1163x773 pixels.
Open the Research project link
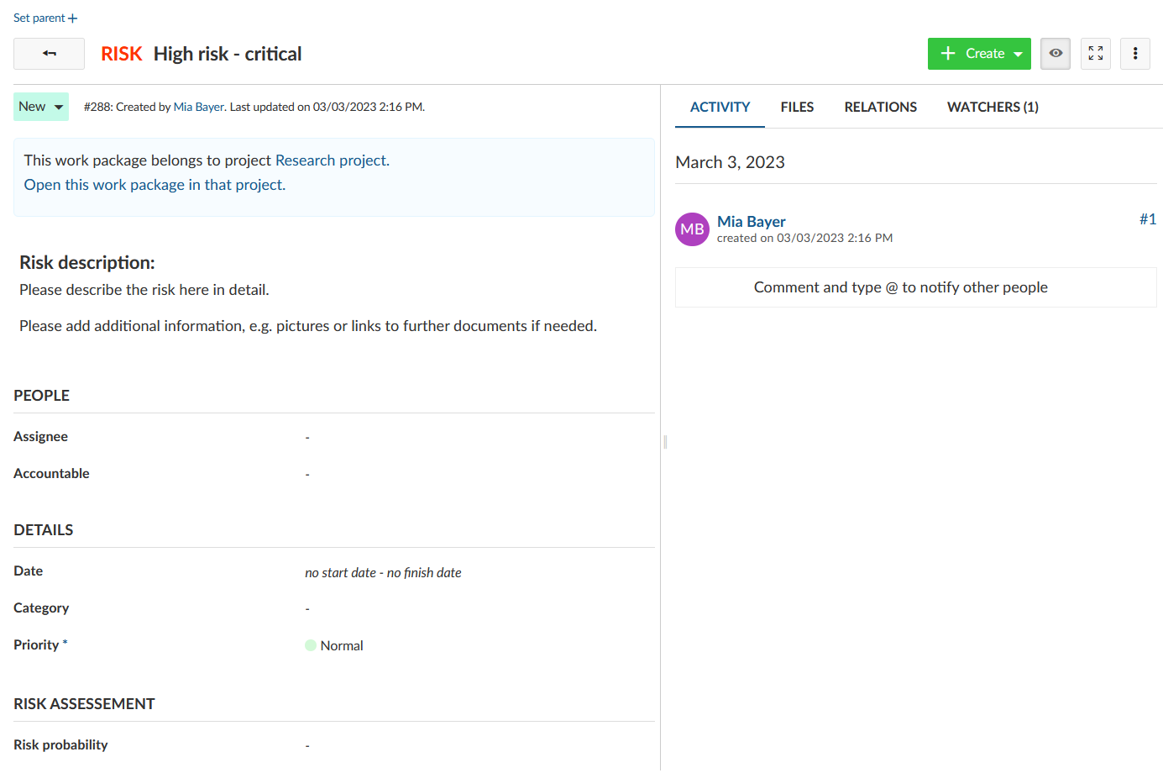click(331, 160)
